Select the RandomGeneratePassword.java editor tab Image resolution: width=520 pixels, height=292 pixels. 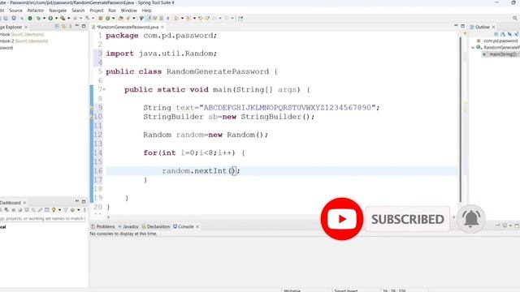[128, 27]
